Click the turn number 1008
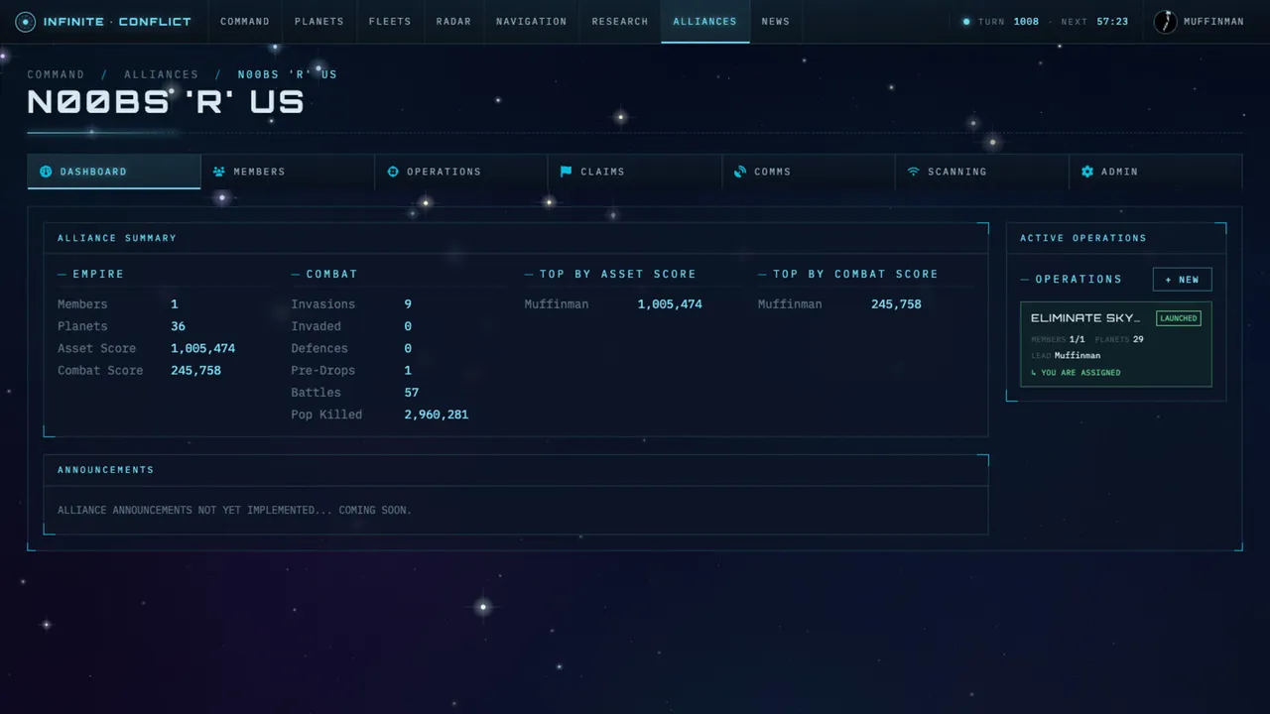Screen dimensions: 1270x714 tap(1027, 22)
